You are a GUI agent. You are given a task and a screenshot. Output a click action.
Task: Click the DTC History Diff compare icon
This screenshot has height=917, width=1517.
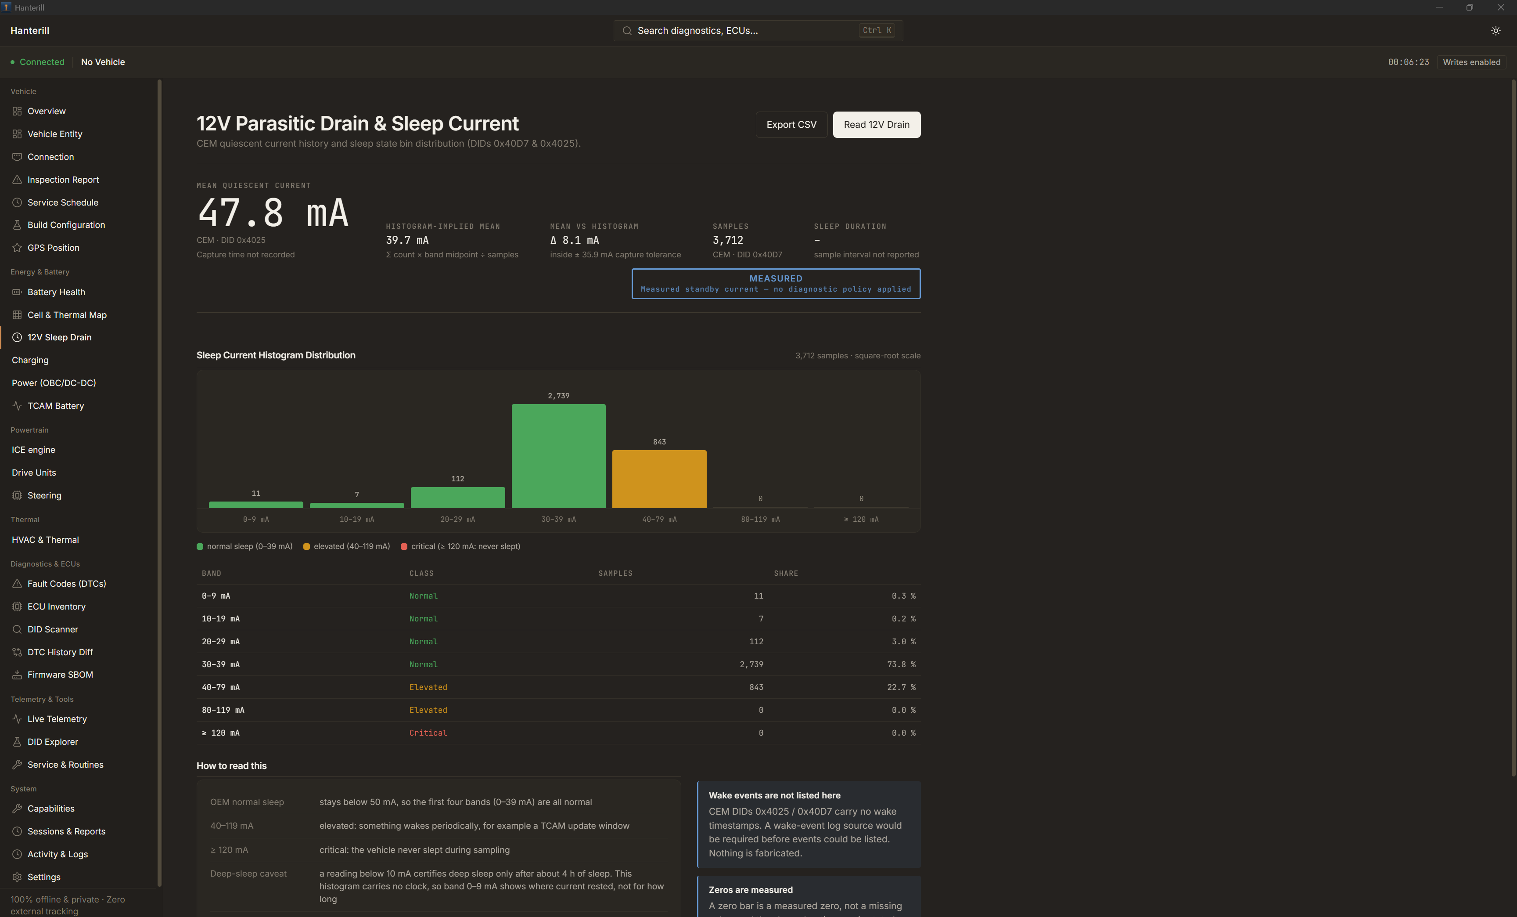coord(17,652)
